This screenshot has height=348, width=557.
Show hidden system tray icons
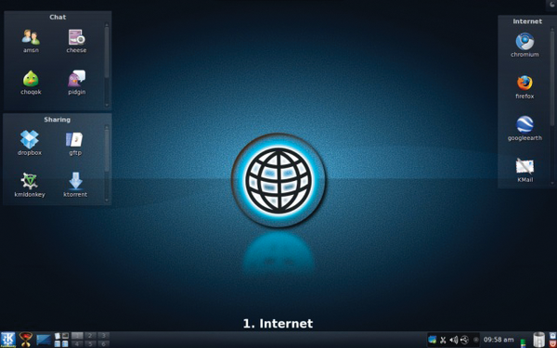[476, 341]
